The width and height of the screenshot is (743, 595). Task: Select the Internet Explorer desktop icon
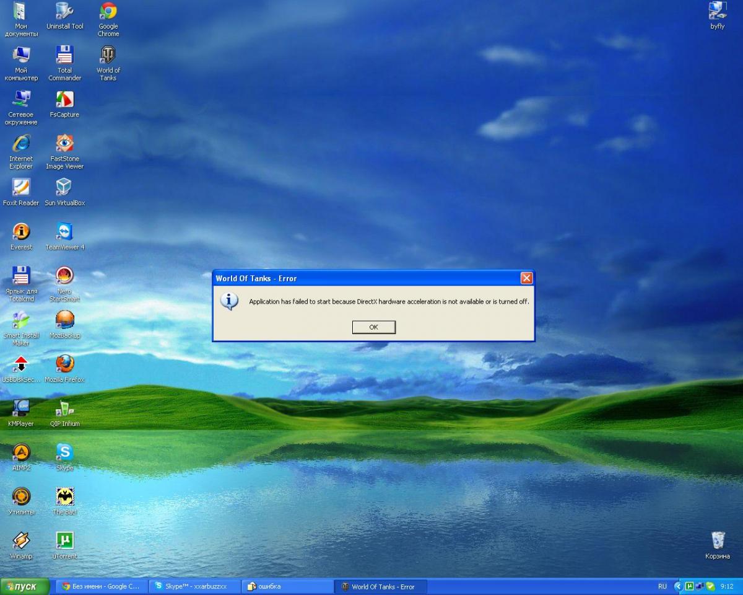point(21,151)
